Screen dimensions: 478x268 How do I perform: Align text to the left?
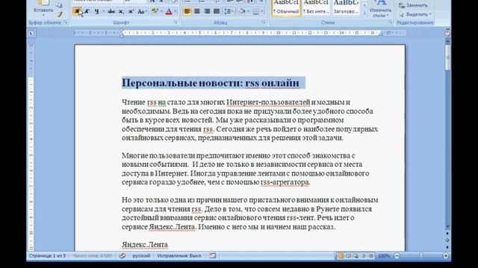[x=187, y=11]
